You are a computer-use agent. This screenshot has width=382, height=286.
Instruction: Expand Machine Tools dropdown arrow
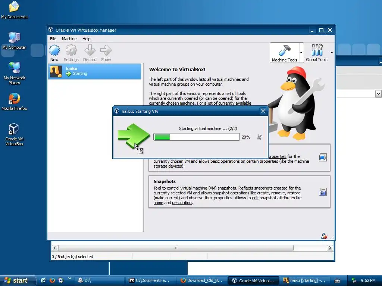click(301, 53)
